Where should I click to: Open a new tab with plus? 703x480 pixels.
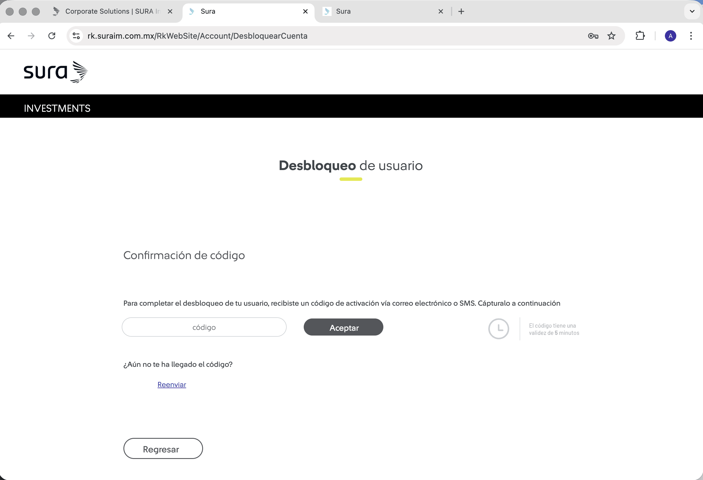(461, 11)
